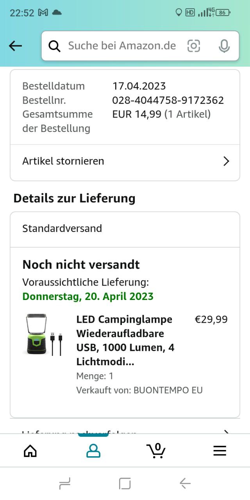
Task: Expand the delivery tracking chevron
Action: 226,432
